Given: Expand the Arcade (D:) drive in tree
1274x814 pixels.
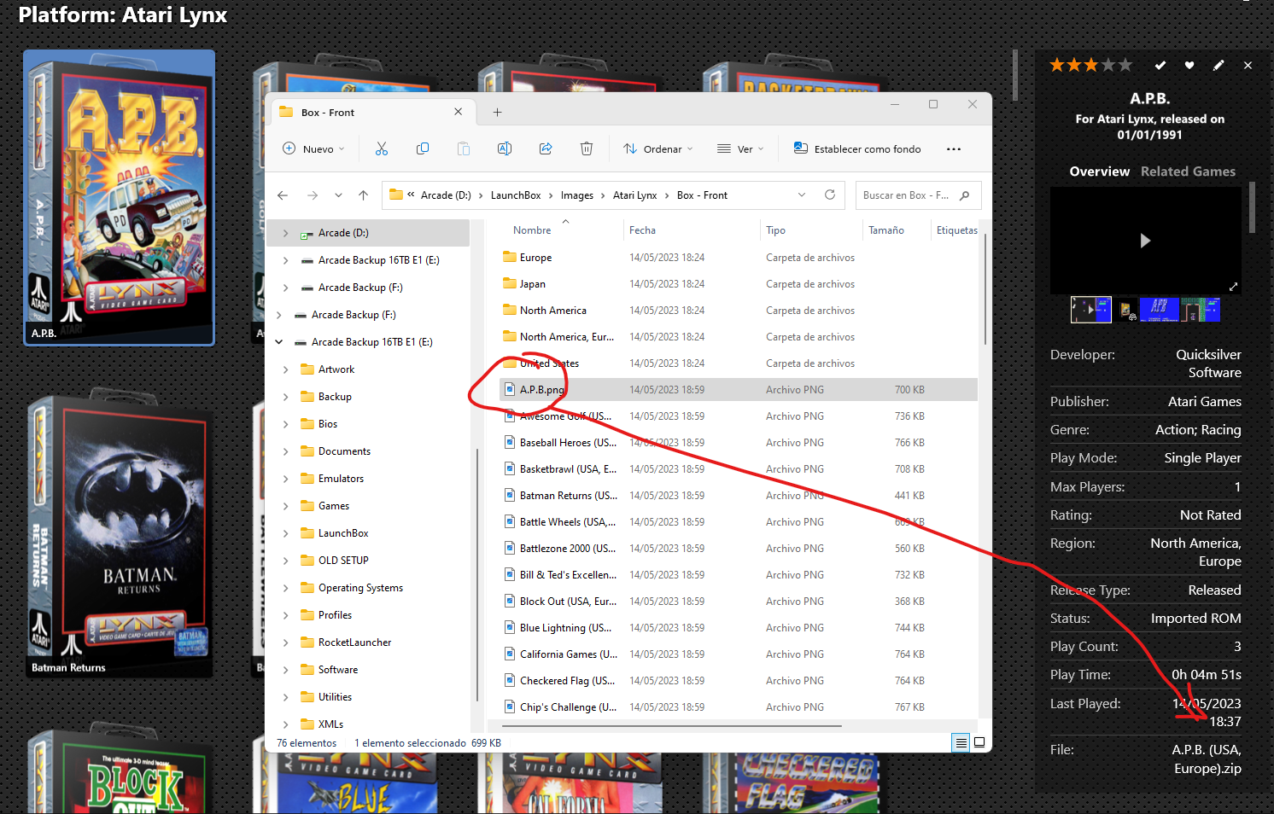Looking at the screenshot, I should [x=285, y=233].
